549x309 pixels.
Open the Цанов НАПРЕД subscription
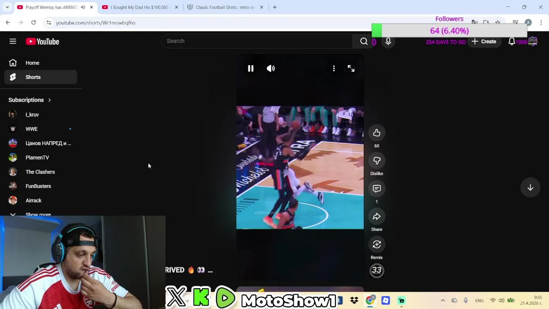tap(41, 143)
